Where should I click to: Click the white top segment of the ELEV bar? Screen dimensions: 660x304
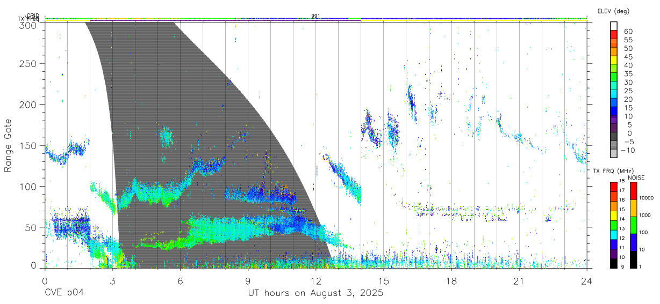point(614,26)
